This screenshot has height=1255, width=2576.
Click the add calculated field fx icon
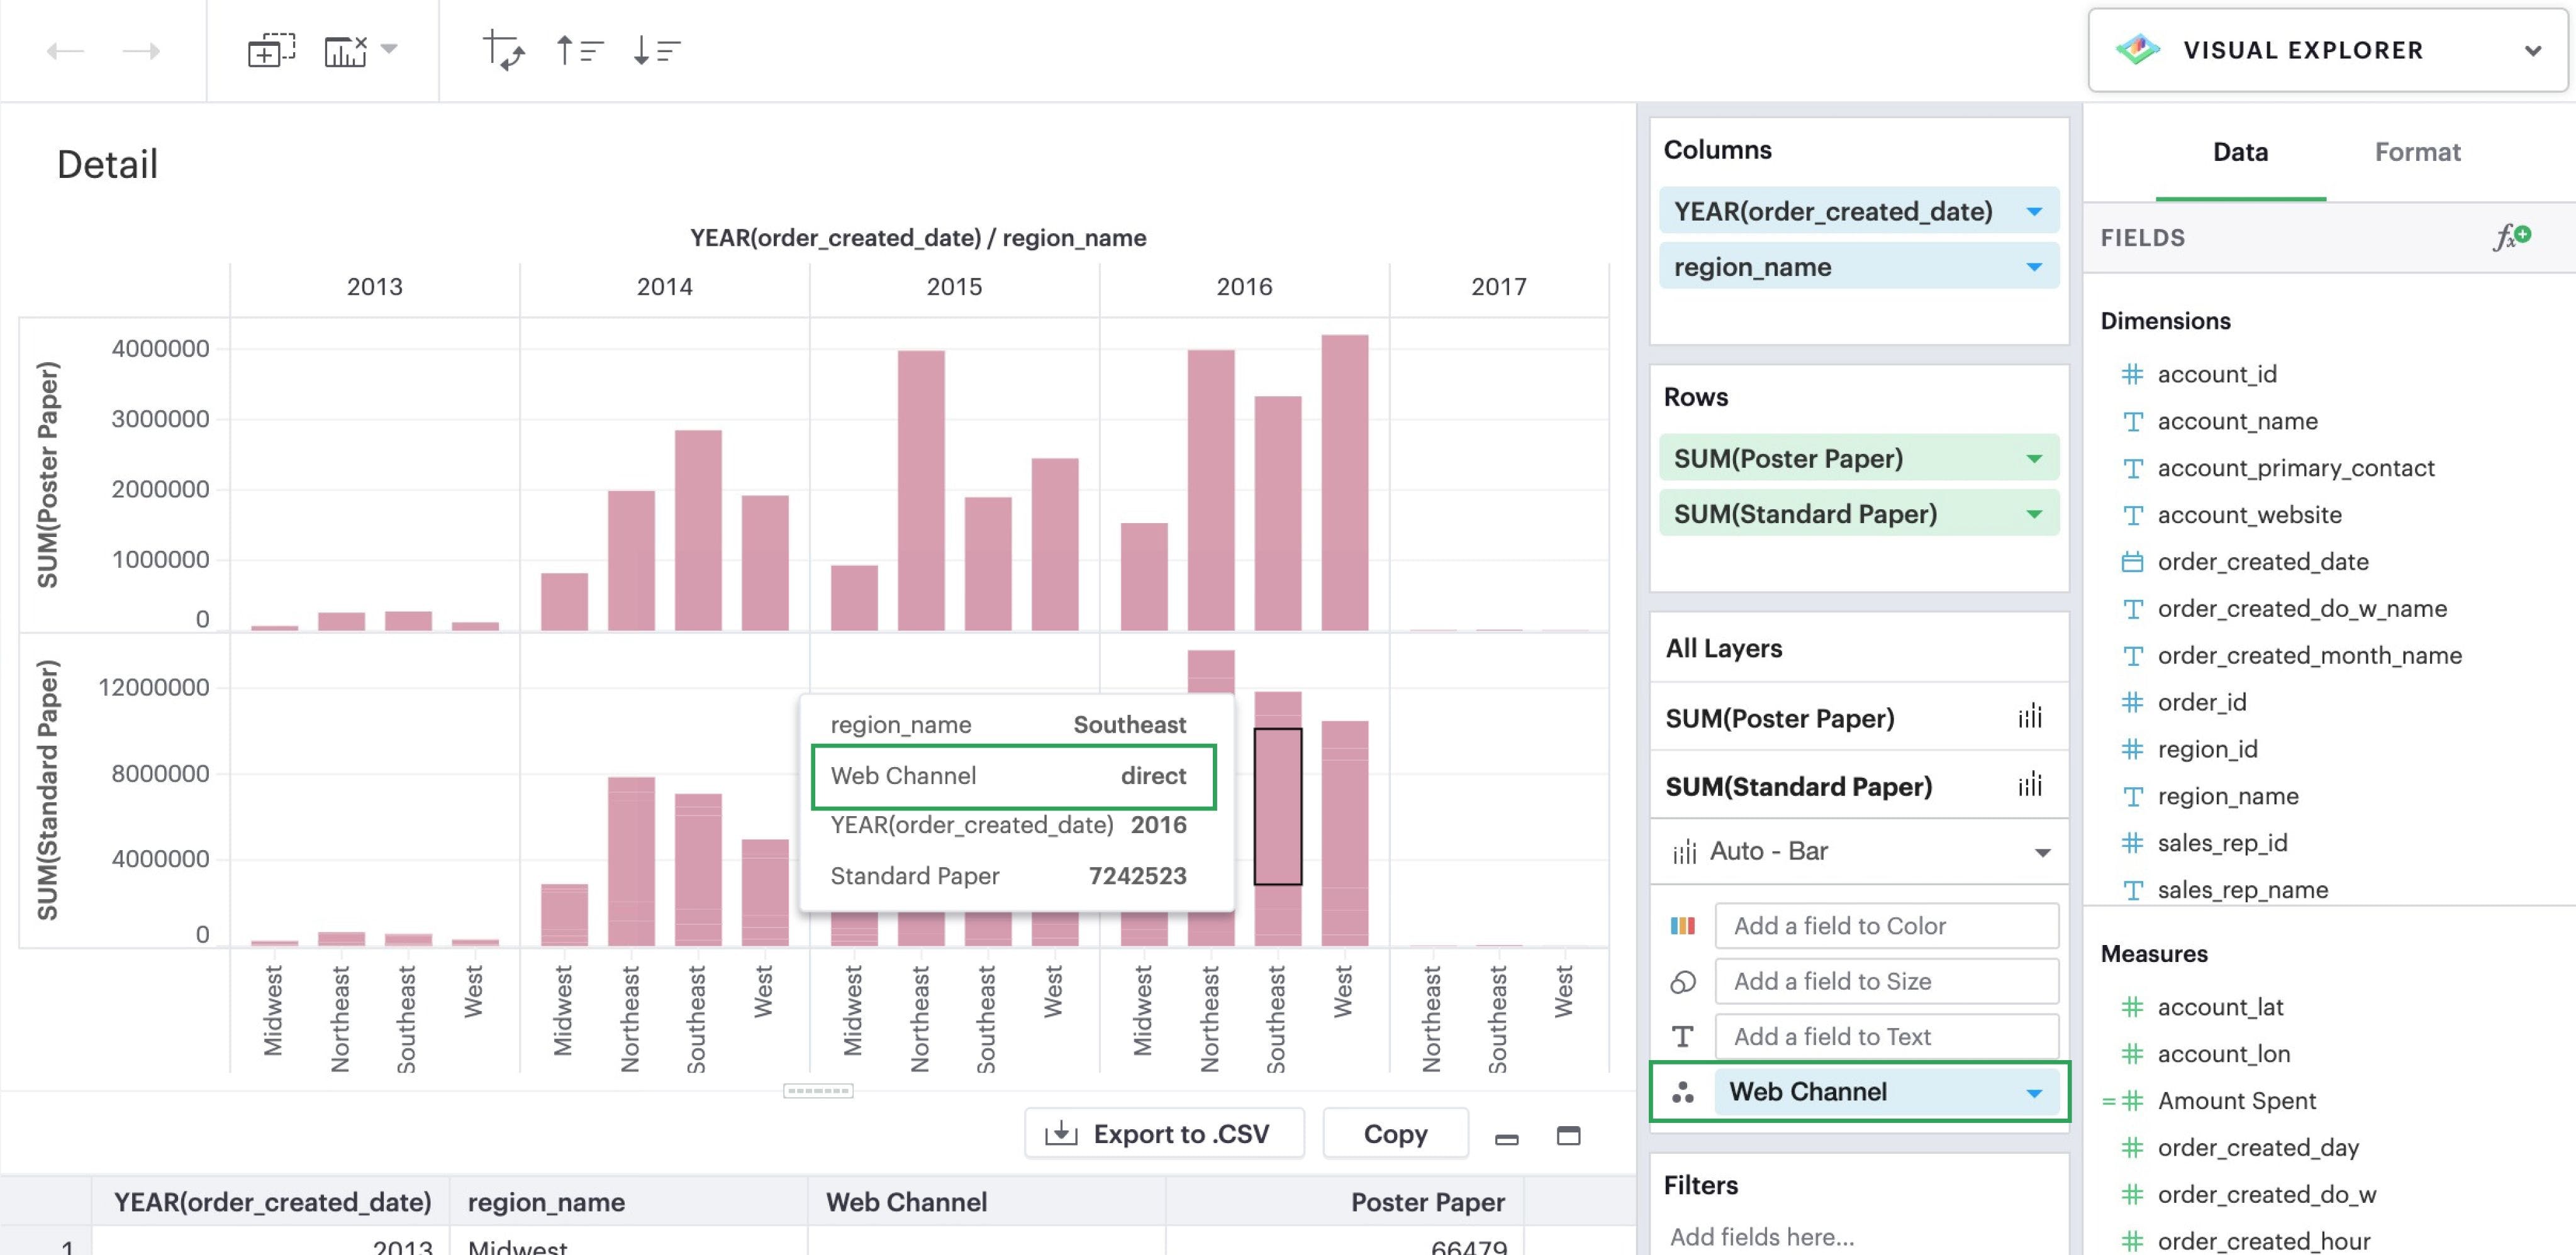(x=2511, y=237)
